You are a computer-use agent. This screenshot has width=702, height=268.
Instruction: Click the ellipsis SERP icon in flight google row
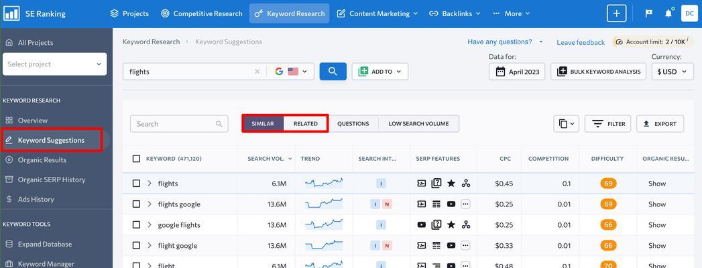coord(465,245)
